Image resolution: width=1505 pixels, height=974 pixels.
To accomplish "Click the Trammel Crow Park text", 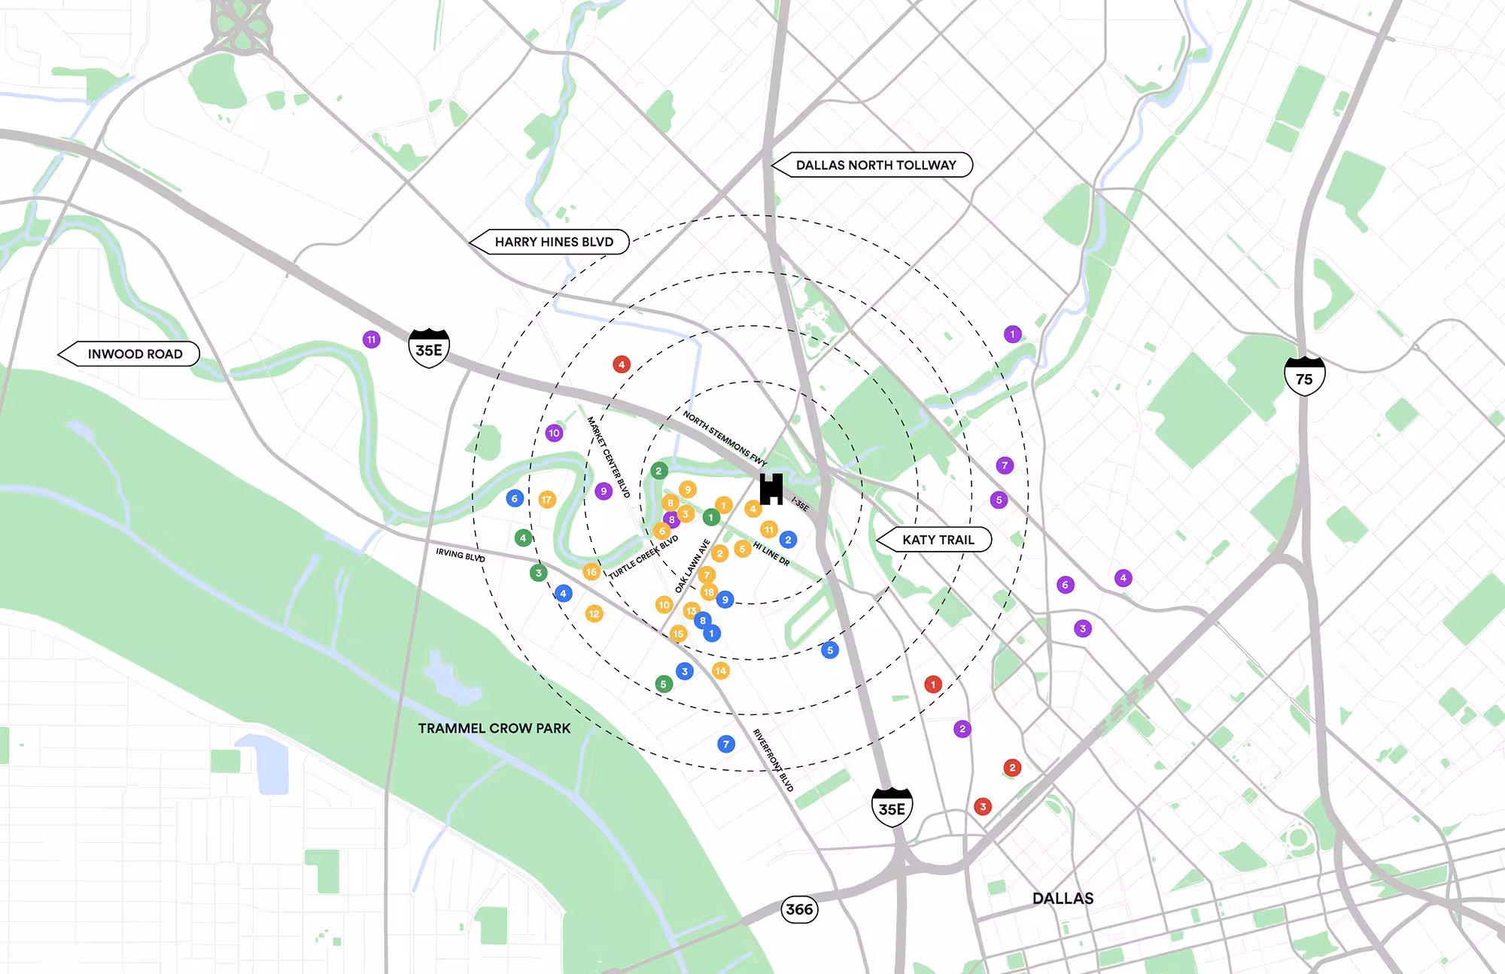I will coord(494,729).
